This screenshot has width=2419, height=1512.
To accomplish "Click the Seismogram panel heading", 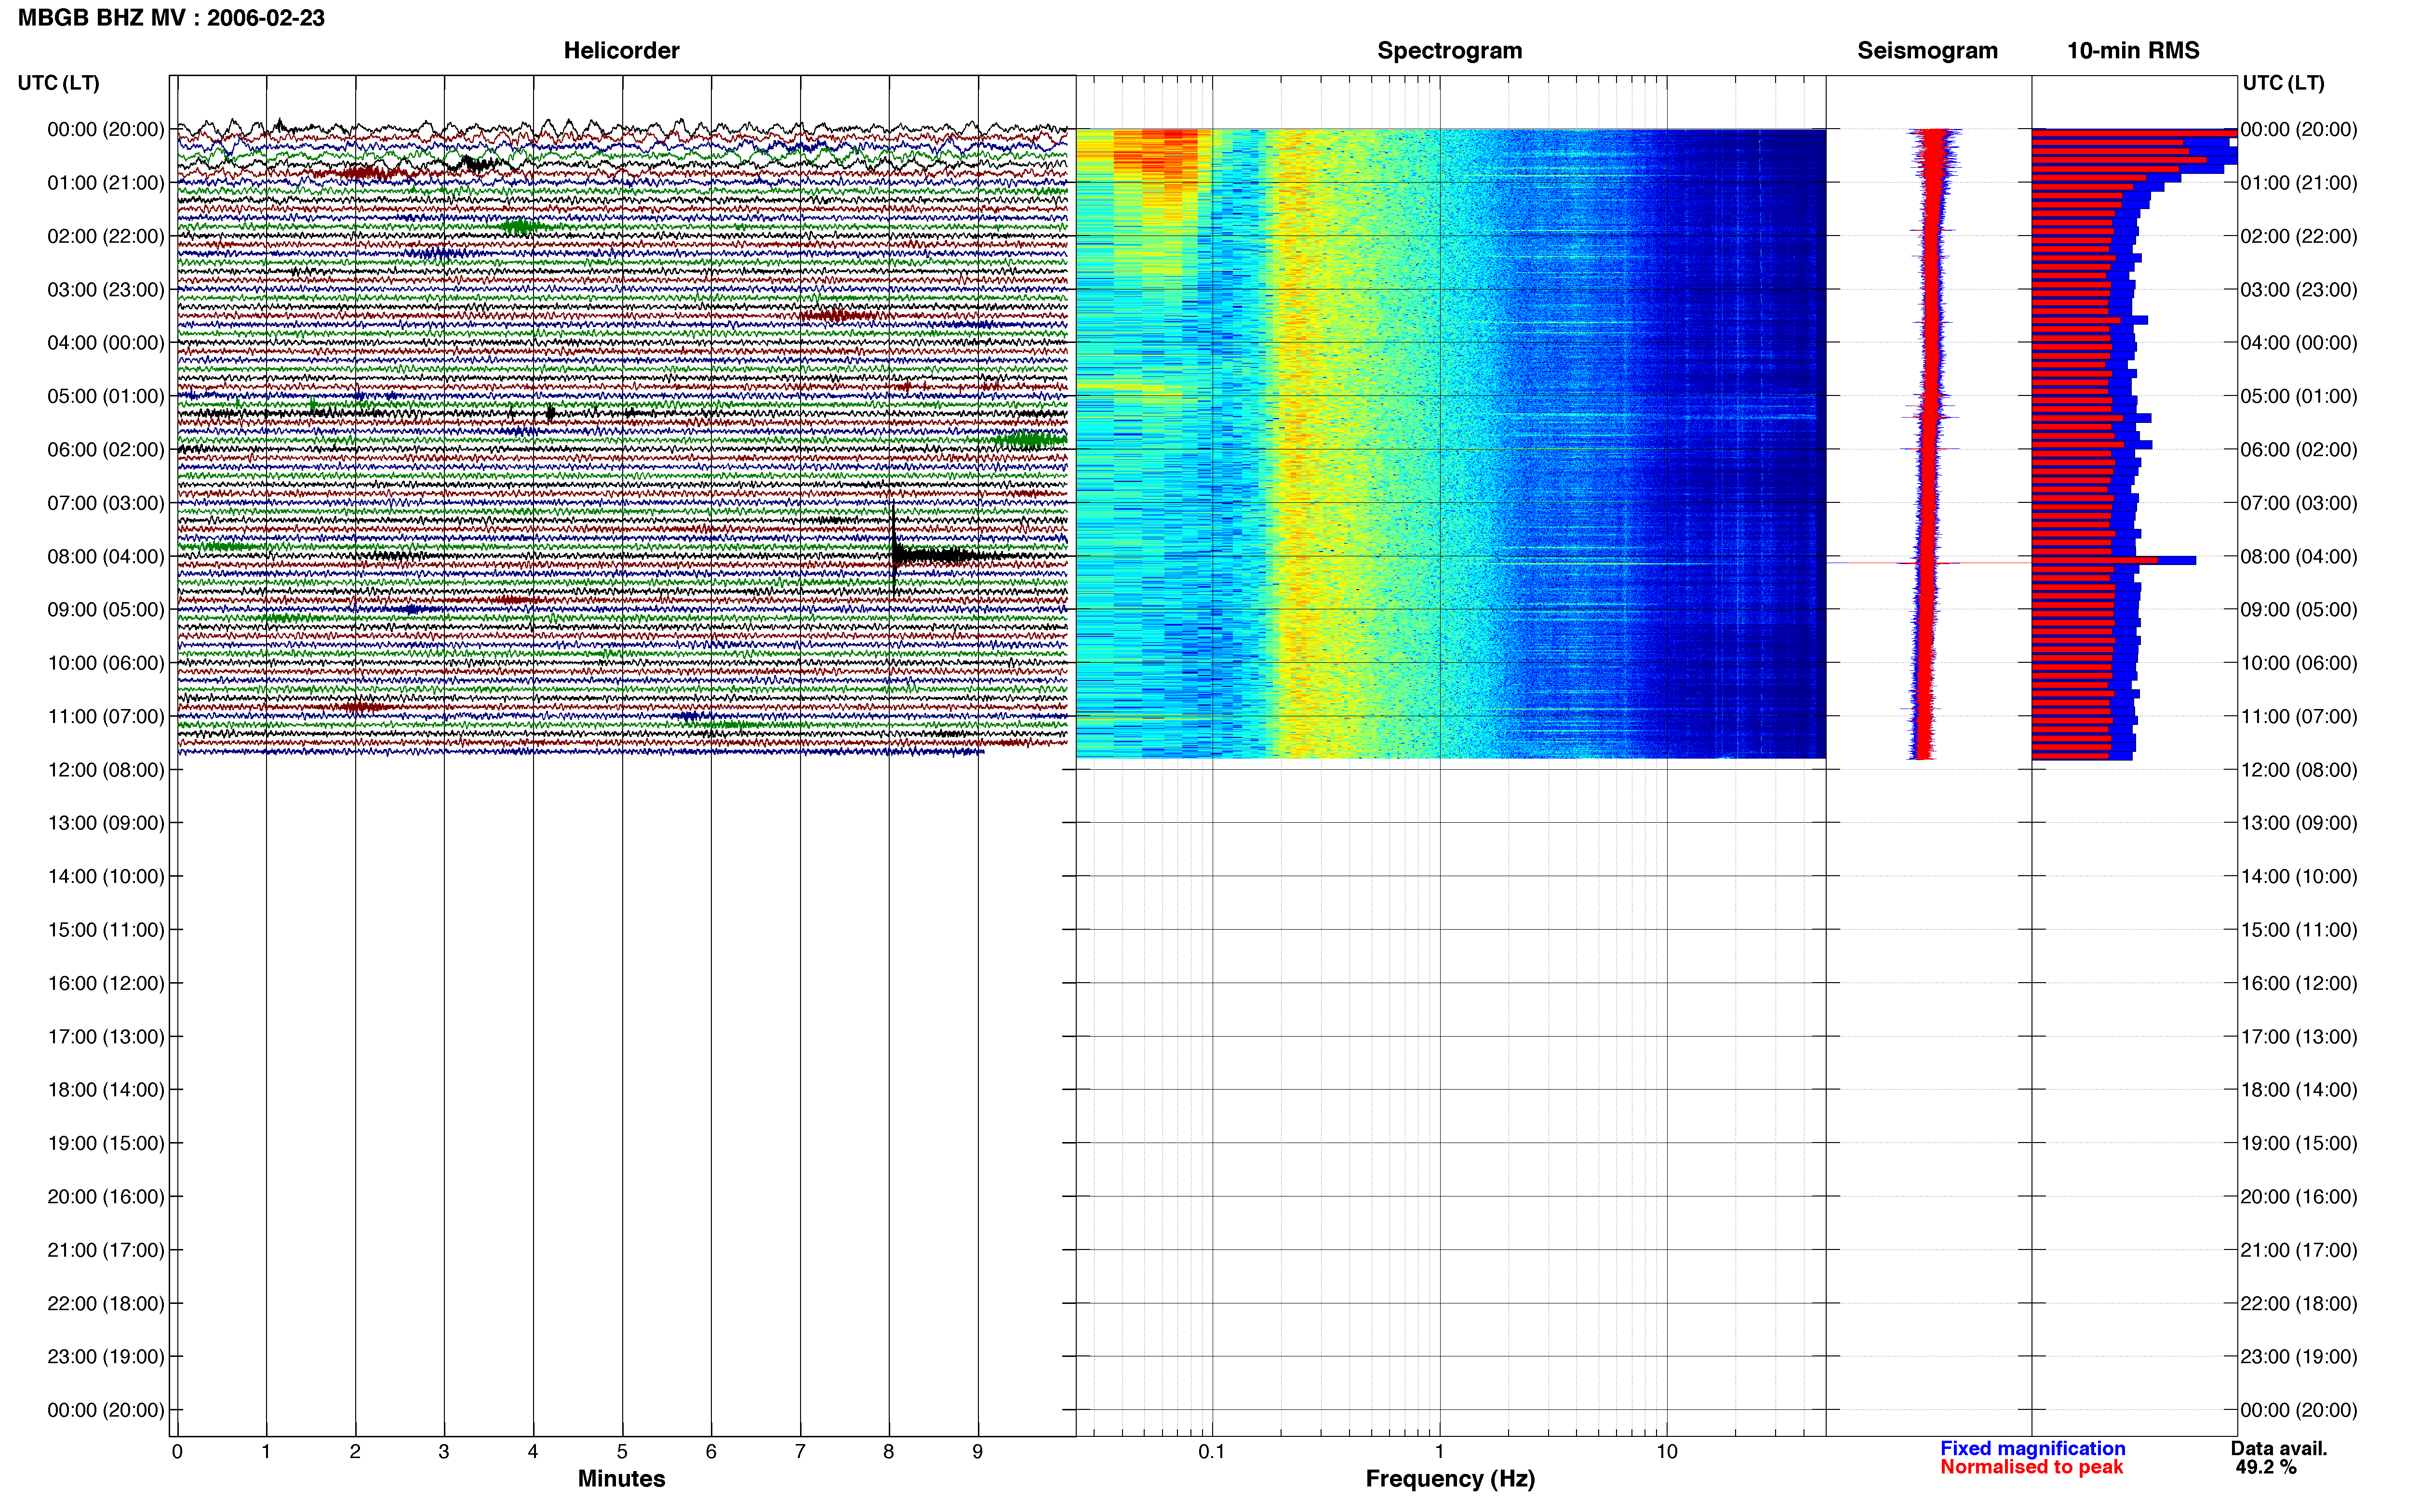I will coord(1927,51).
